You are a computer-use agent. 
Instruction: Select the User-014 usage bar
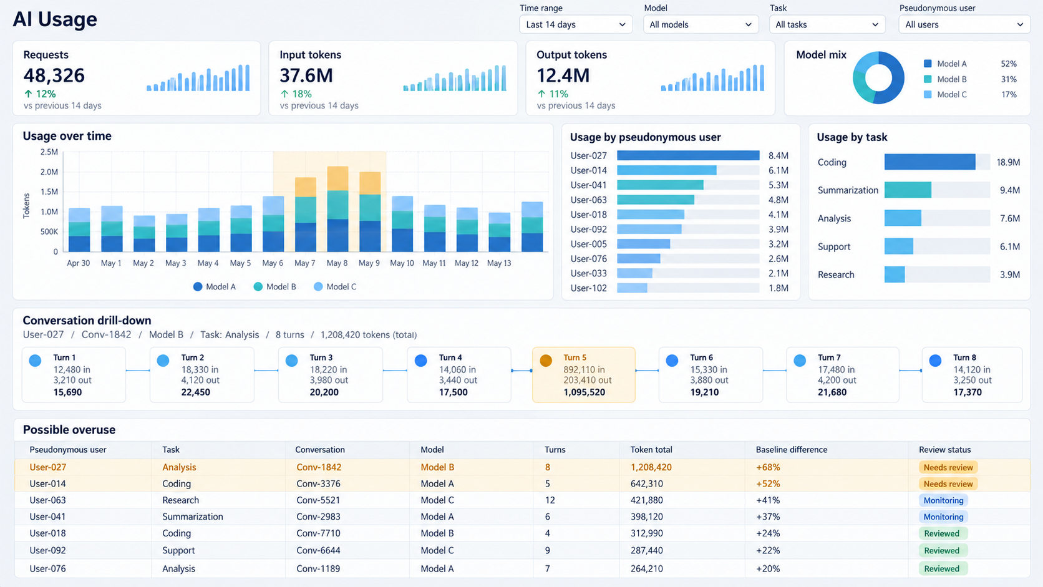pyautogui.click(x=667, y=170)
